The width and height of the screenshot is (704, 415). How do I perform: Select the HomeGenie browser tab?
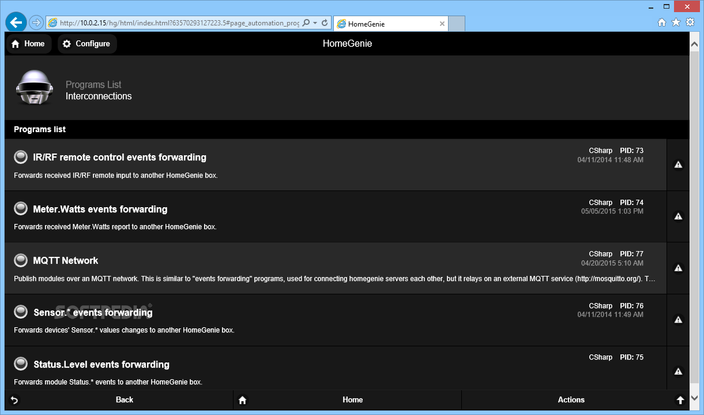pyautogui.click(x=391, y=24)
